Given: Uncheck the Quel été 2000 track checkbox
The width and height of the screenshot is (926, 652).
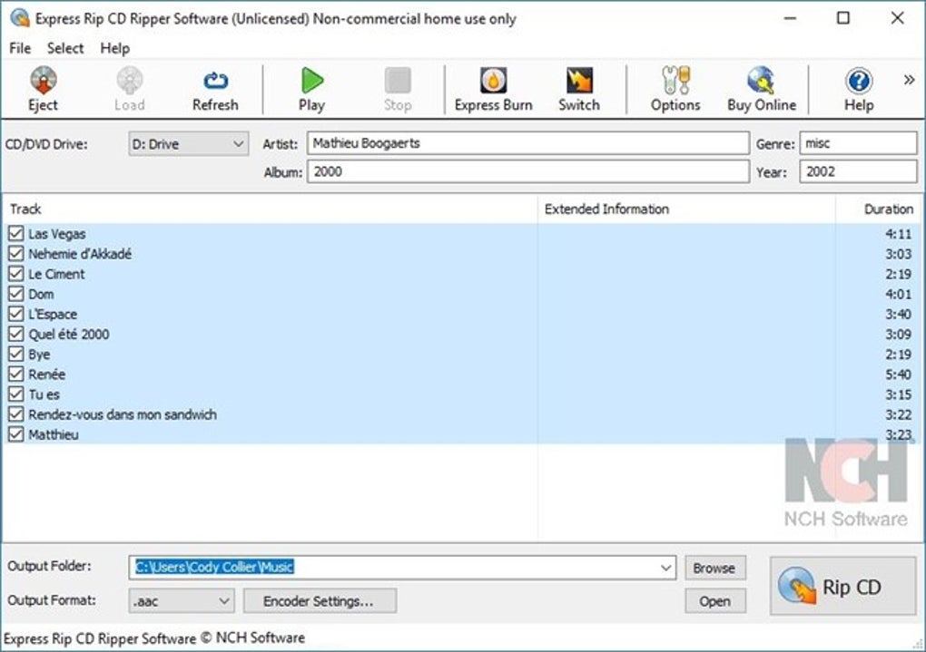Looking at the screenshot, I should (16, 334).
